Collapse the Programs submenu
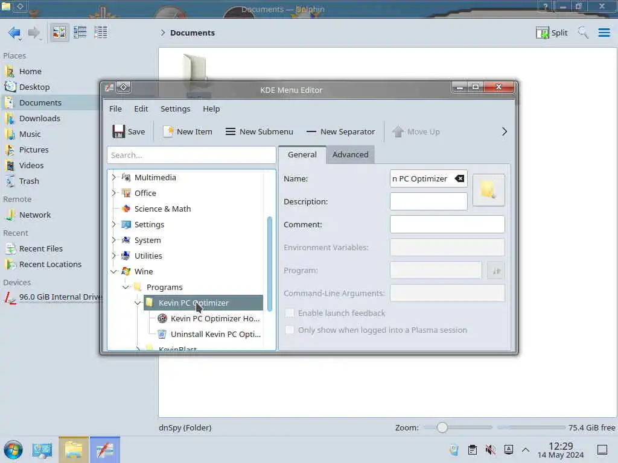618x463 pixels. coord(126,288)
